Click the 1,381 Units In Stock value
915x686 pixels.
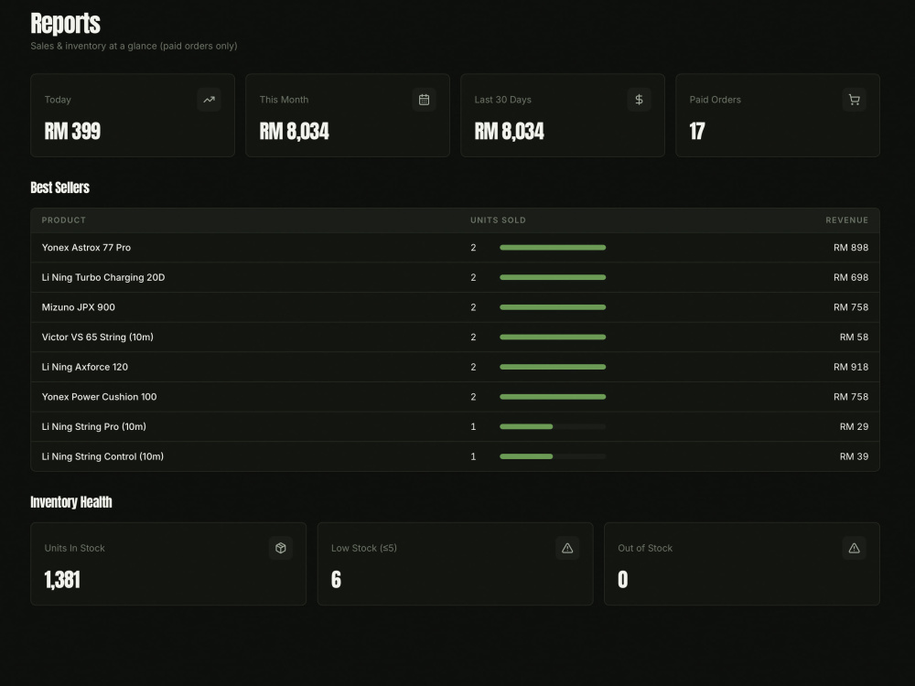pyautogui.click(x=62, y=580)
